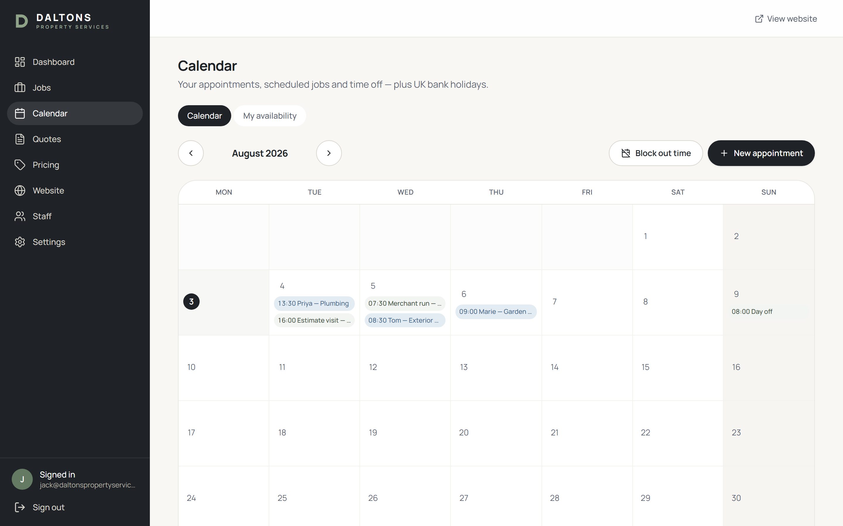
Task: Open the 13:30 Priya — Plumbing appointment
Action: 314,303
